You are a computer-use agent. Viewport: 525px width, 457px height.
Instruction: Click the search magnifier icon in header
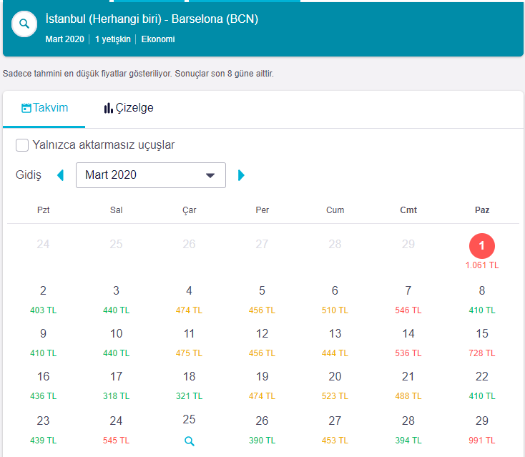pos(24,24)
